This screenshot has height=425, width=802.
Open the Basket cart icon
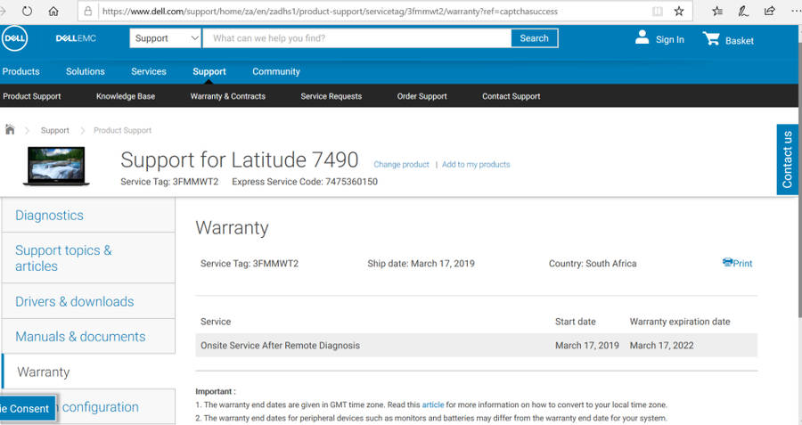coord(711,38)
